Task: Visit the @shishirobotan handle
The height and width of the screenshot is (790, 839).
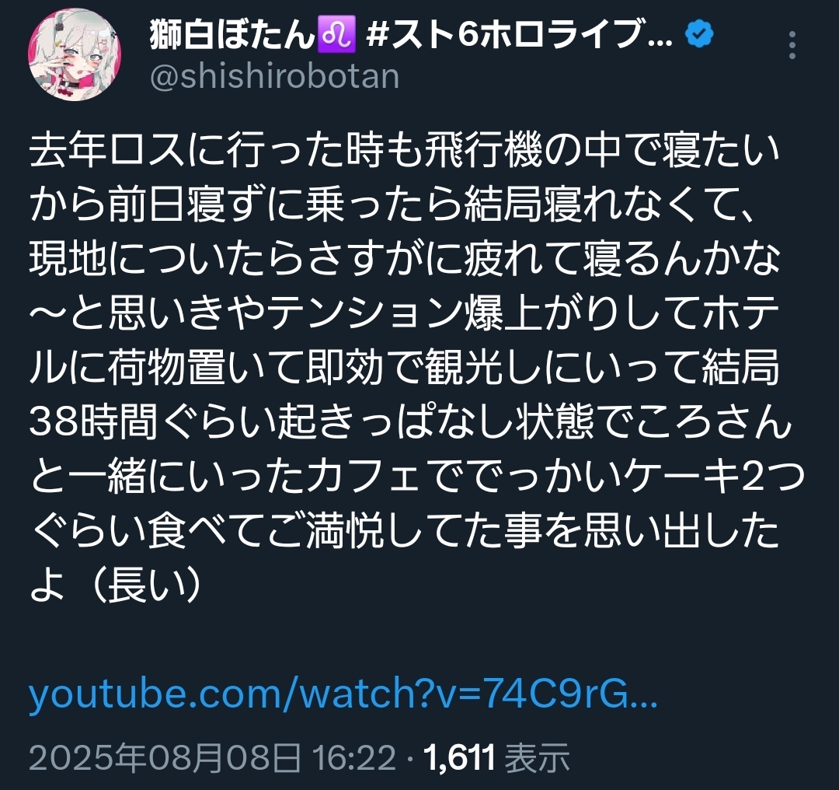Action: click(x=274, y=77)
